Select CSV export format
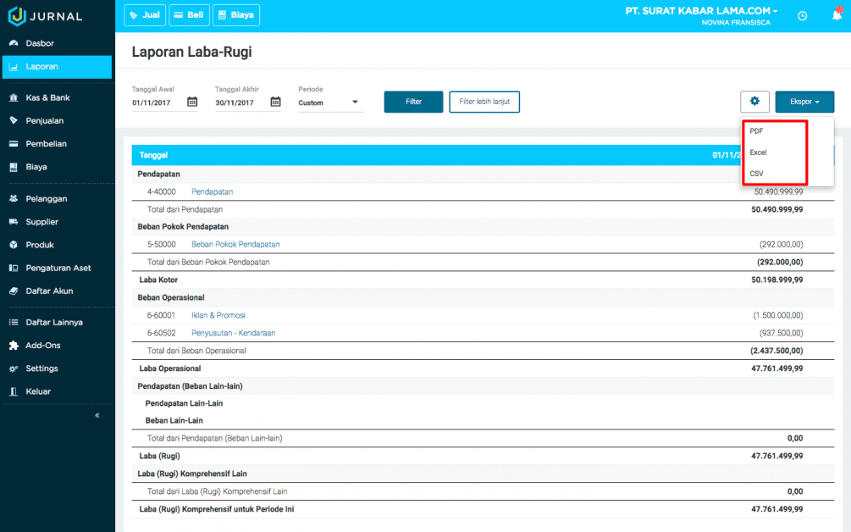The width and height of the screenshot is (851, 532). pyautogui.click(x=757, y=173)
